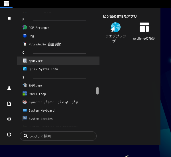Click the 'PulseAudio 音量調節' label

(x=45, y=44)
